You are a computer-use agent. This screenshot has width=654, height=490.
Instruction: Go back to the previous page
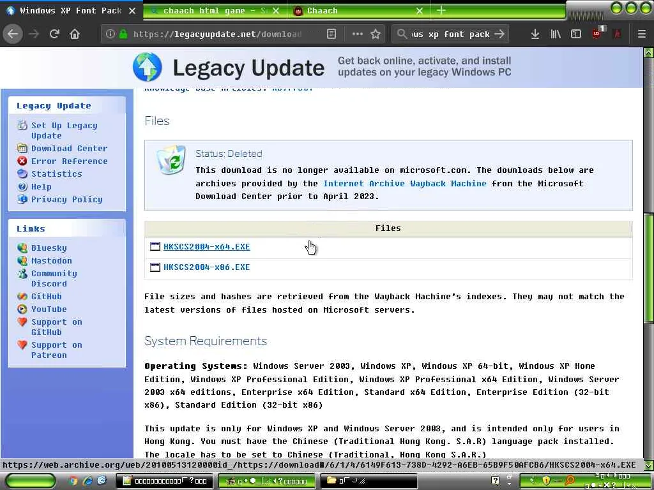click(13, 34)
